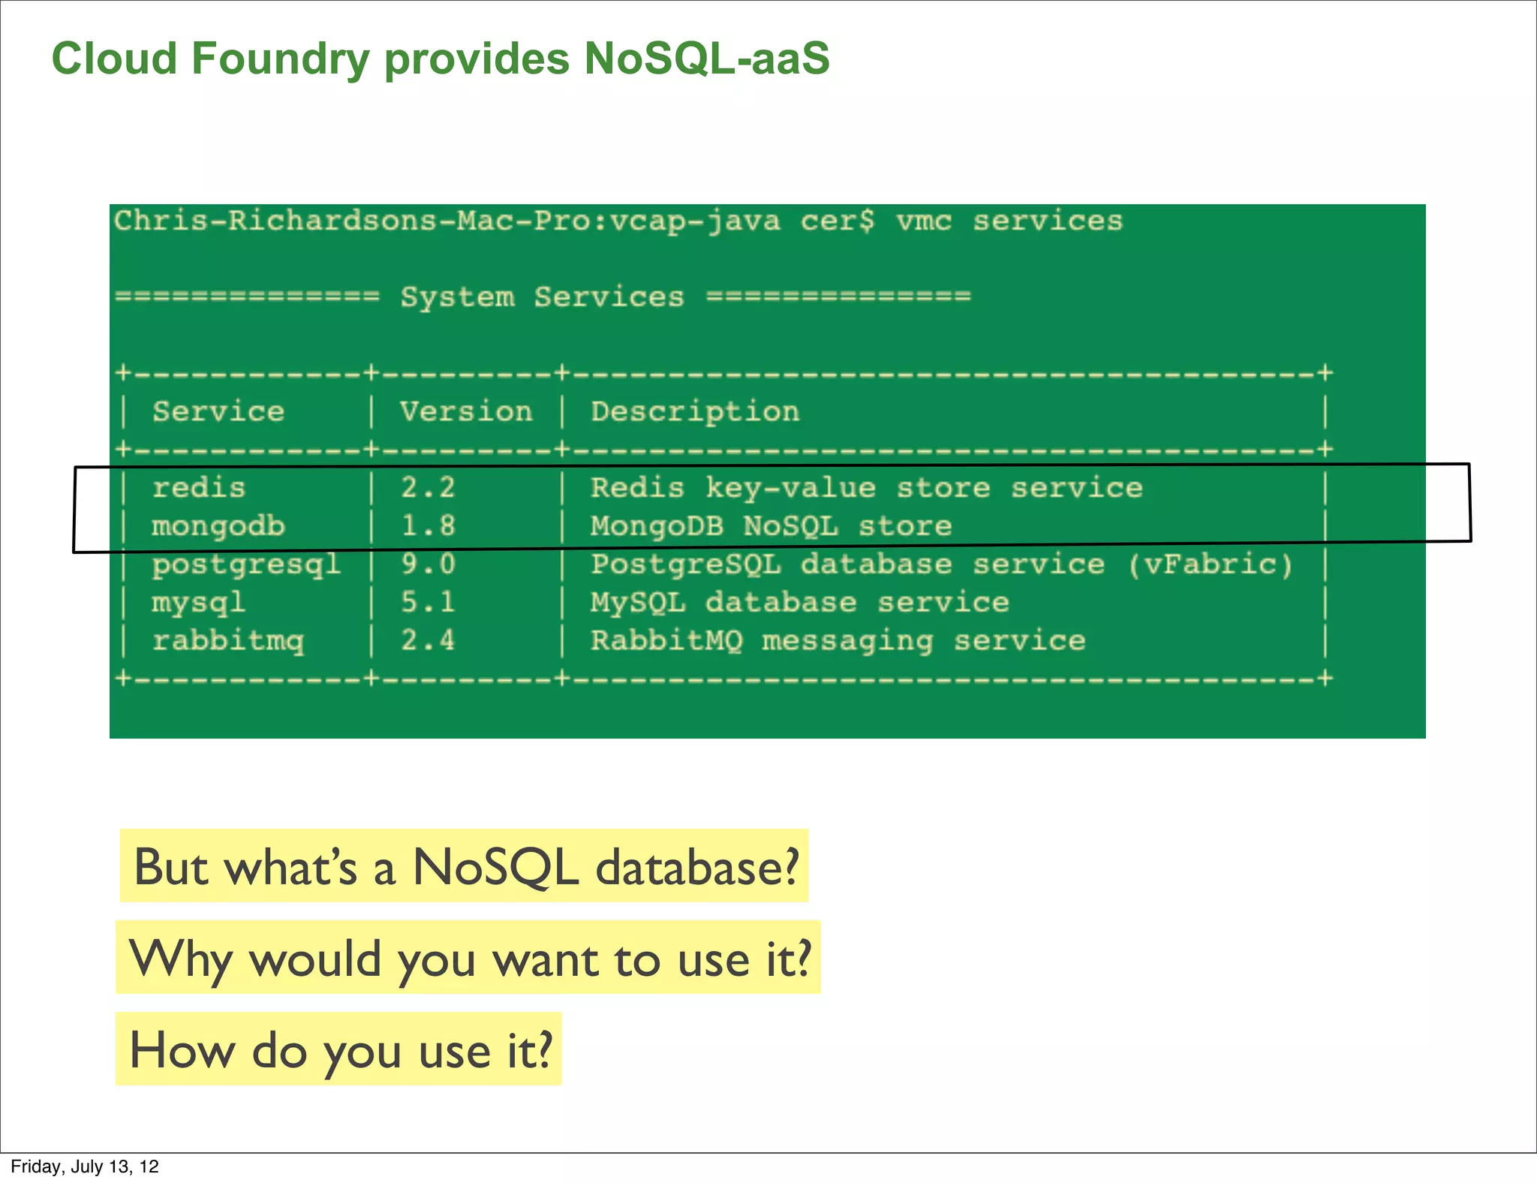The width and height of the screenshot is (1537, 1183).
Task: Click 'RabbitMQ messaging service' description
Action: click(838, 642)
